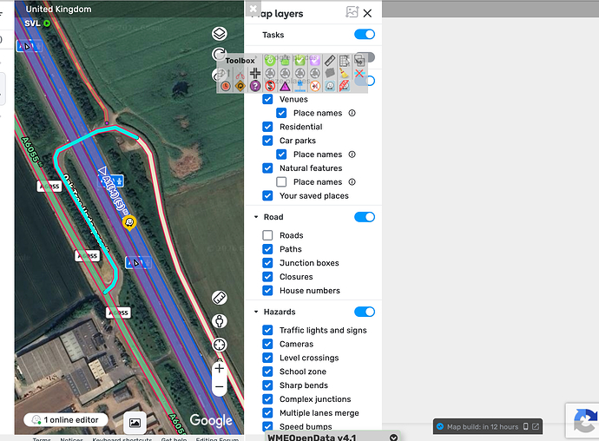Open the map layers stack icon
The height and width of the screenshot is (441, 599).
[x=220, y=34]
